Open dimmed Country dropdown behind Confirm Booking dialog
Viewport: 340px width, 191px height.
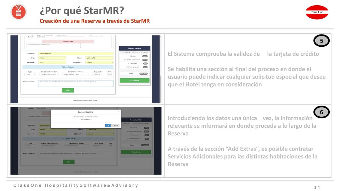(x=100, y=134)
